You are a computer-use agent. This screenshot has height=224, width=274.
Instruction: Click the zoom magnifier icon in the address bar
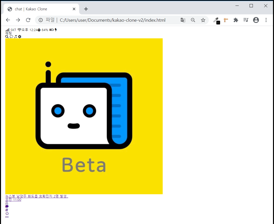(x=193, y=20)
